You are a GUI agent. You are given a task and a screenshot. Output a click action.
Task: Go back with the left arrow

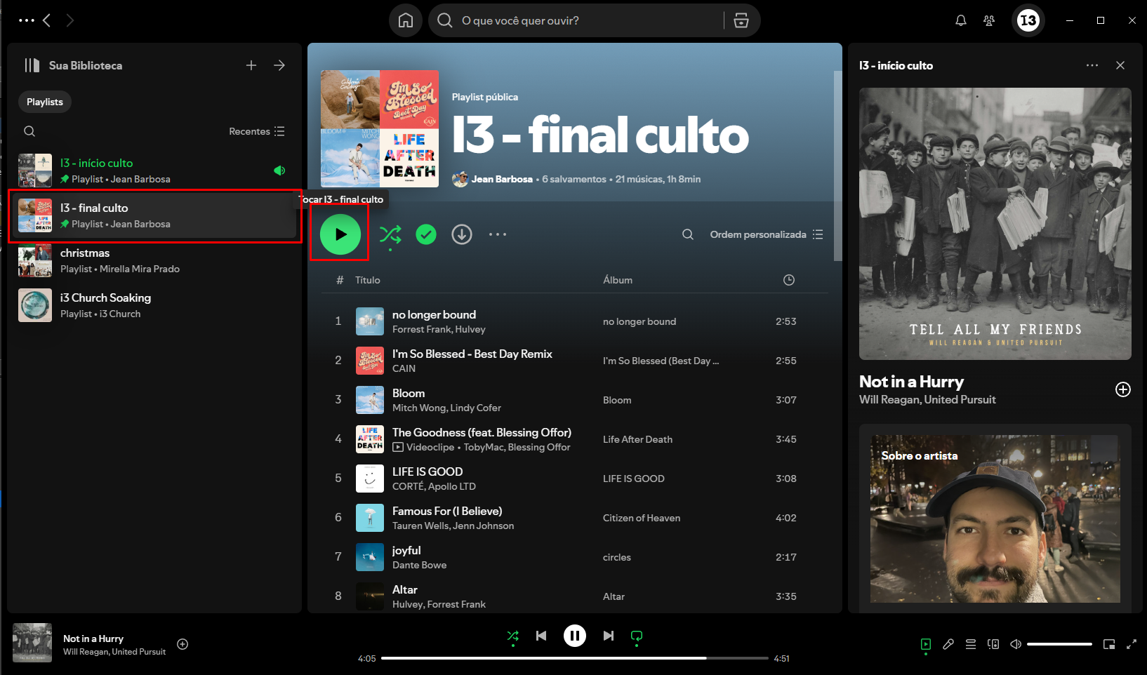coord(47,20)
